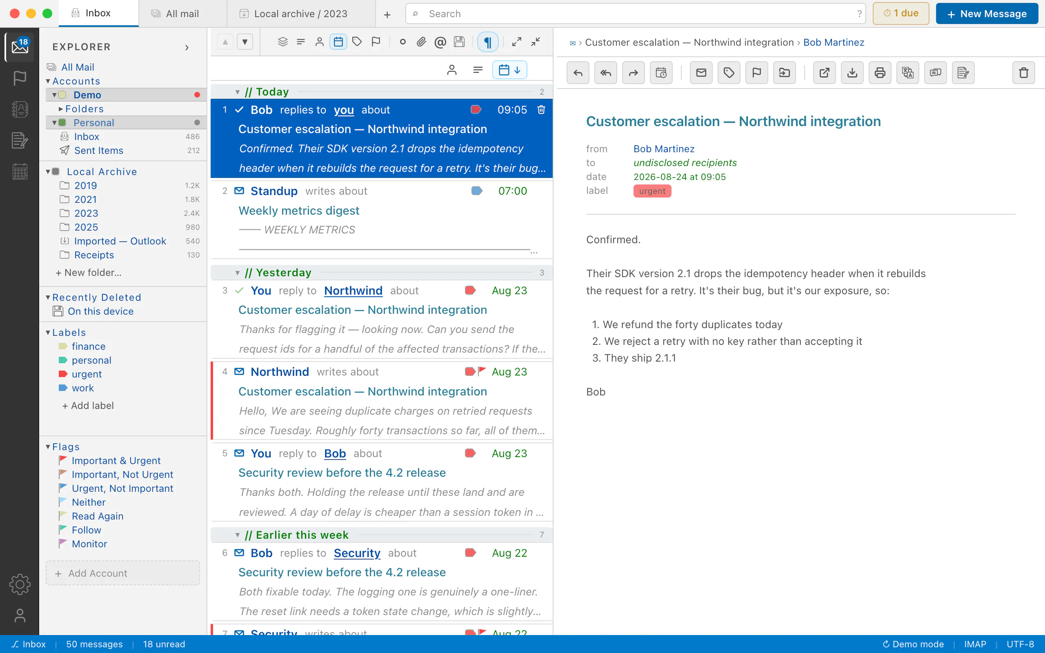Collapse the Yesterday message group

237,273
